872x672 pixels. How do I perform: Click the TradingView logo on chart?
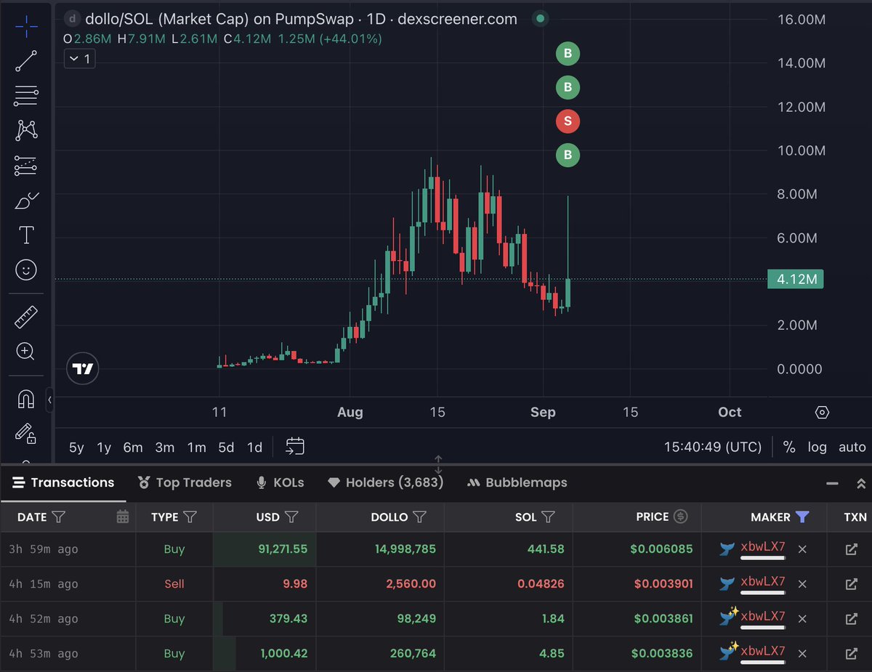pos(83,369)
